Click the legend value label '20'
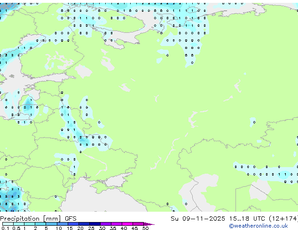 [80, 228]
